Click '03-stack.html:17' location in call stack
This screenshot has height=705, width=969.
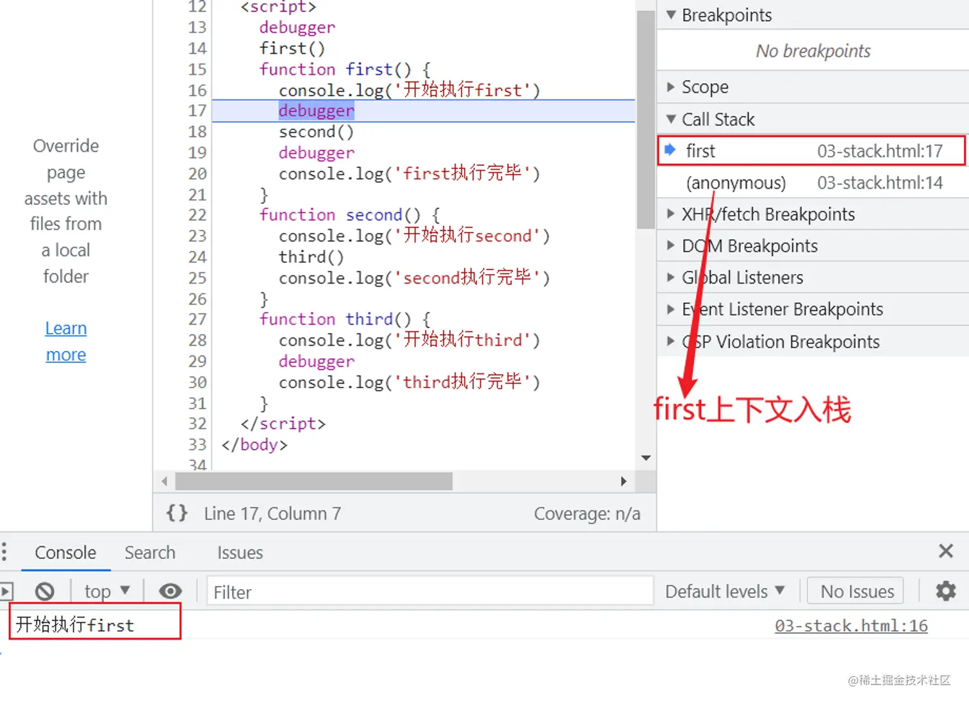point(880,151)
